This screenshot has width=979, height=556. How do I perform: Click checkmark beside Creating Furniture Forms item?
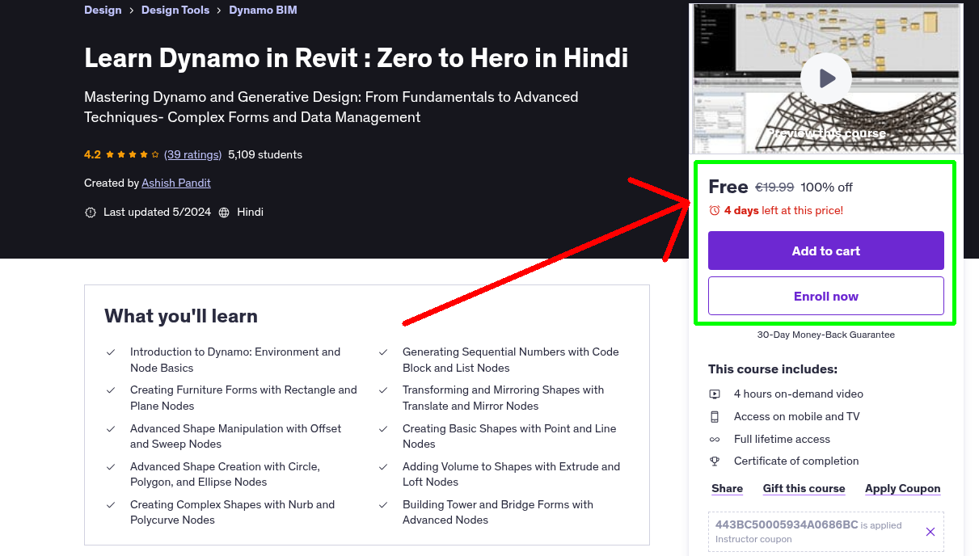coord(111,390)
